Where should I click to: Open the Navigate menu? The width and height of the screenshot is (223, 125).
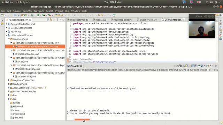(39, 11)
